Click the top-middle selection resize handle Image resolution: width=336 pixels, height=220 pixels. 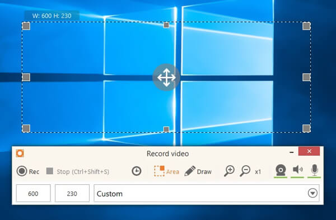[166, 25]
